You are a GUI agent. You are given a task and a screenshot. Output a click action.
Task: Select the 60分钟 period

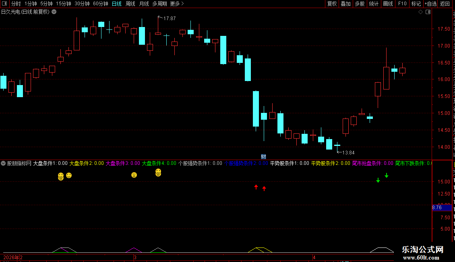pos(100,4)
